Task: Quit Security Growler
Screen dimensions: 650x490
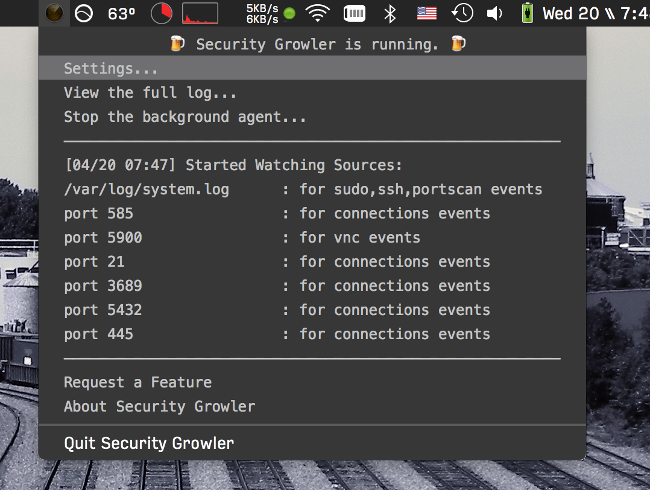Action: pos(148,443)
